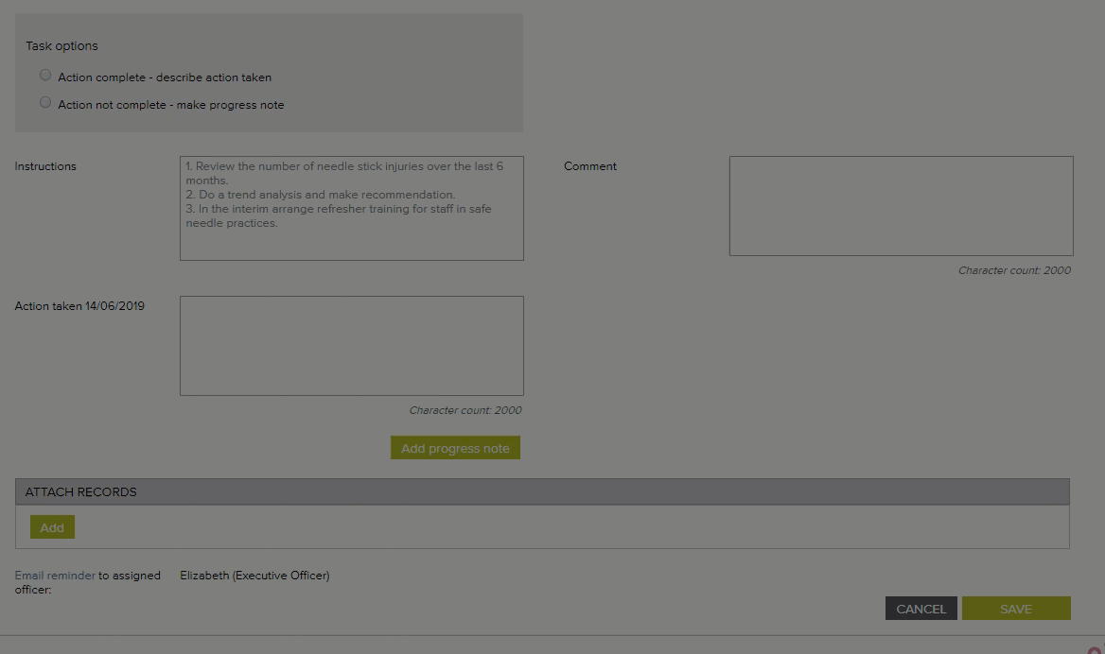The image size is (1105, 654).
Task: Click inside the Comment text box
Action: 901,206
